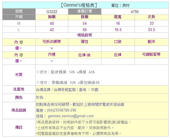Select the 因電腦螢幕設定差異 color note
170x138 pixels.
point(79,133)
